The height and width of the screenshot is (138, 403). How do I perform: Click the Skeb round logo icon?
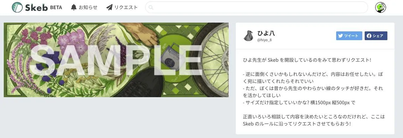[x=17, y=7]
